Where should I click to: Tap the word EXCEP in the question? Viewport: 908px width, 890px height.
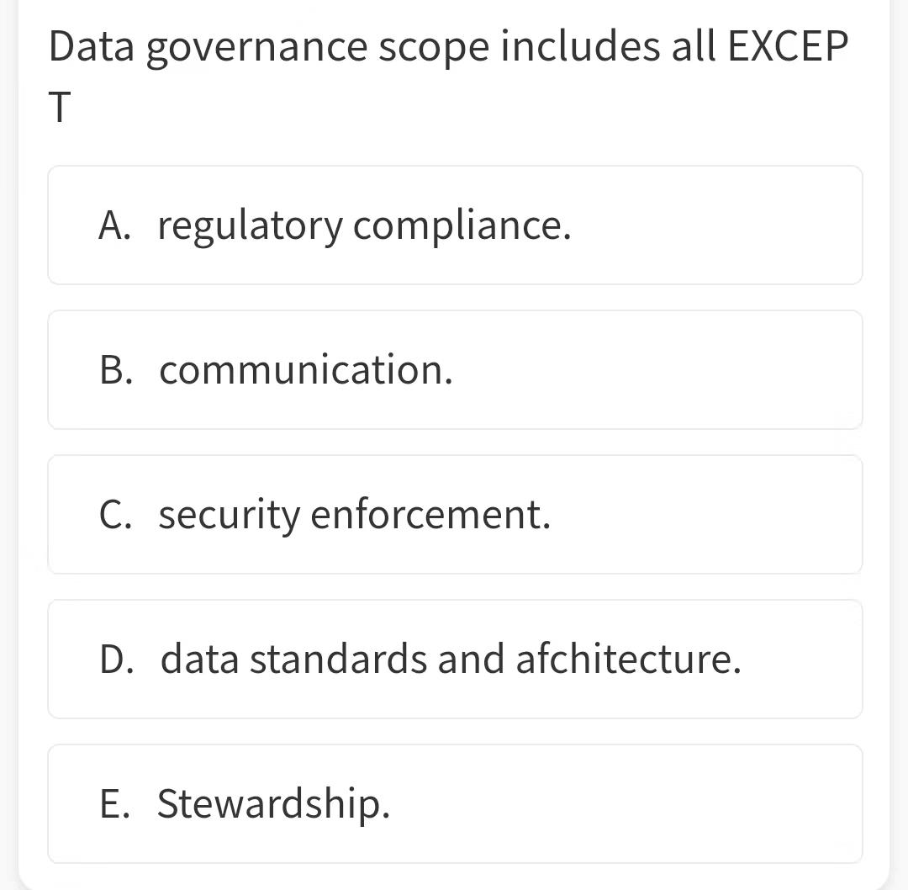[x=788, y=46]
